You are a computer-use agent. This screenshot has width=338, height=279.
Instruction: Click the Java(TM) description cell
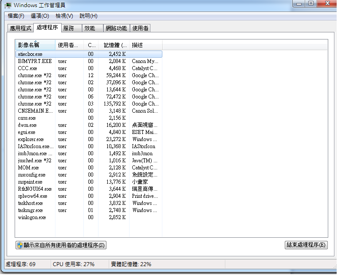click(x=145, y=161)
